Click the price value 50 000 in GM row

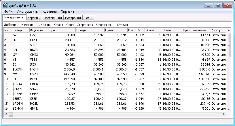(122, 55)
